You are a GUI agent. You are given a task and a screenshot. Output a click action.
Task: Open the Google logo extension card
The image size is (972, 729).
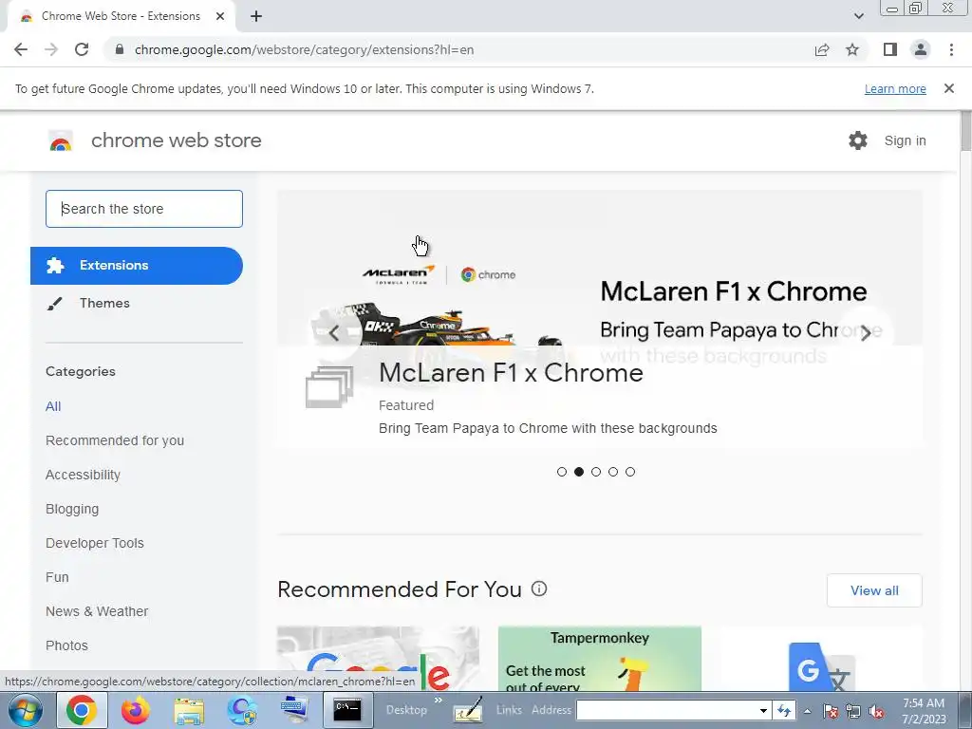(x=378, y=659)
